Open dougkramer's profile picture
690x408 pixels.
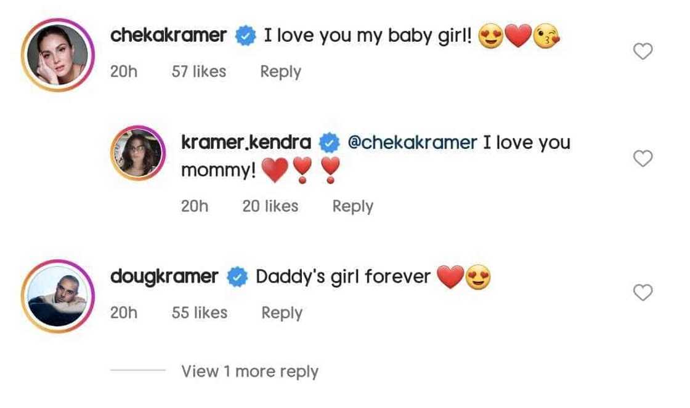tap(57, 296)
